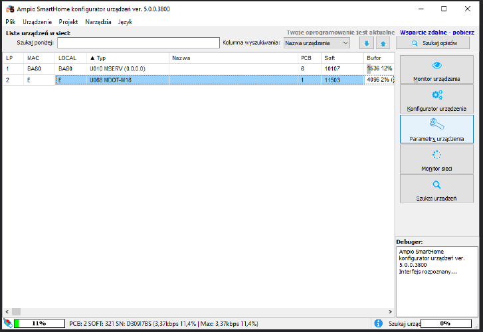483x332 pixels.
Task: Click the MAC column header
Action: (39, 58)
